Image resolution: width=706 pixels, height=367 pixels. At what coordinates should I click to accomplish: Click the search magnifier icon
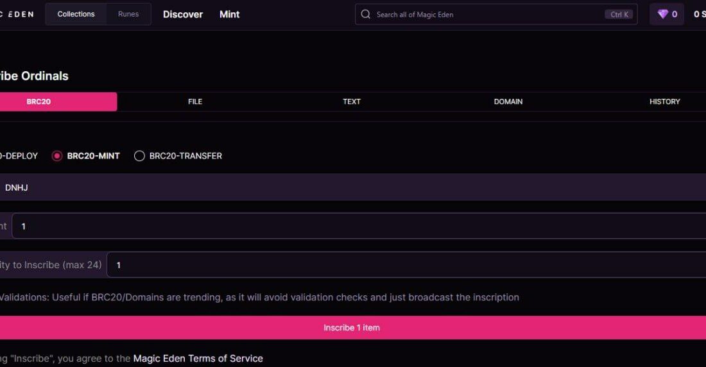(x=366, y=14)
